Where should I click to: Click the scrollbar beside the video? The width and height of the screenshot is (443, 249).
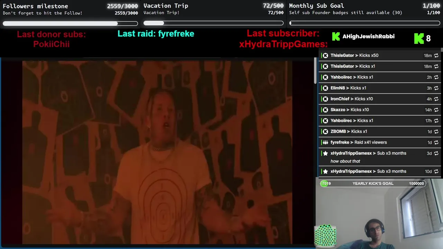pyautogui.click(x=315, y=71)
